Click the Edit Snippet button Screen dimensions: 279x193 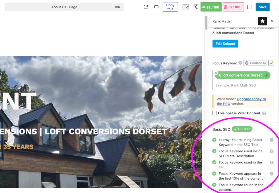click(x=225, y=44)
